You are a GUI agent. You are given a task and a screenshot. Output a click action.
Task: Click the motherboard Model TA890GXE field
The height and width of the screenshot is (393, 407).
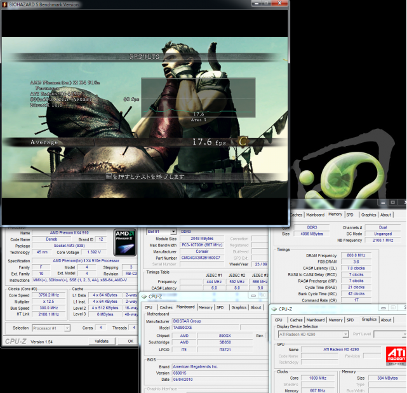point(205,328)
